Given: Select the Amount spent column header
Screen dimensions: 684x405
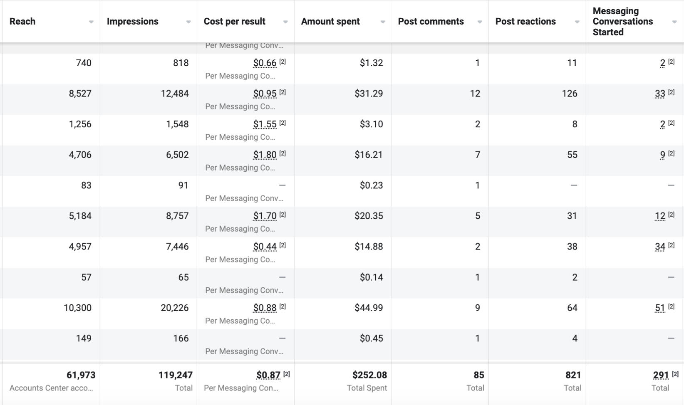Looking at the screenshot, I should click(330, 22).
